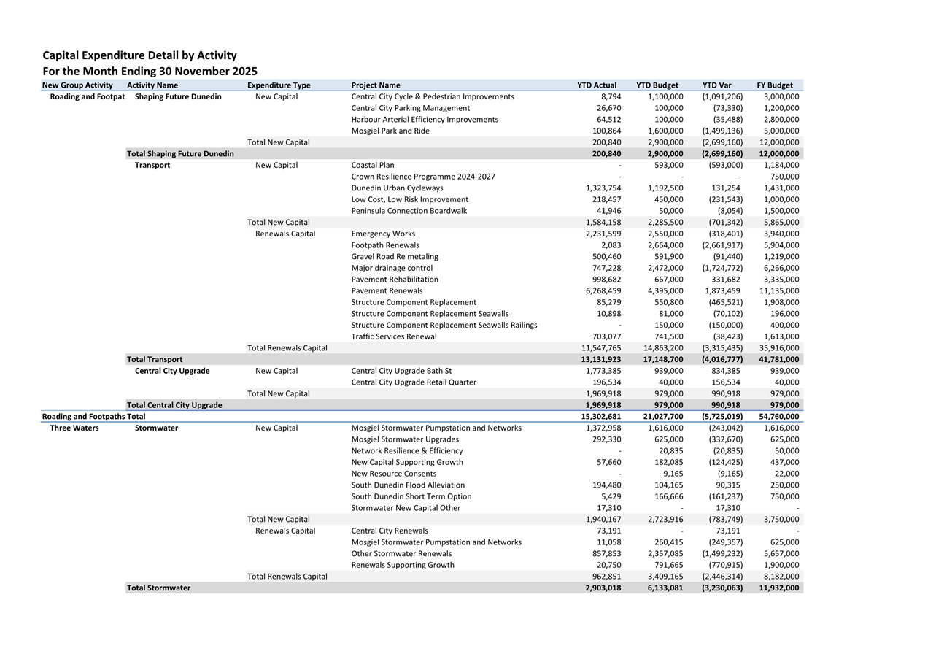
Task: Click the South Dunedin Flood Alleviation project
Action: 408,485
